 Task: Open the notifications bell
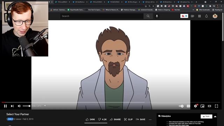coord(206,16)
